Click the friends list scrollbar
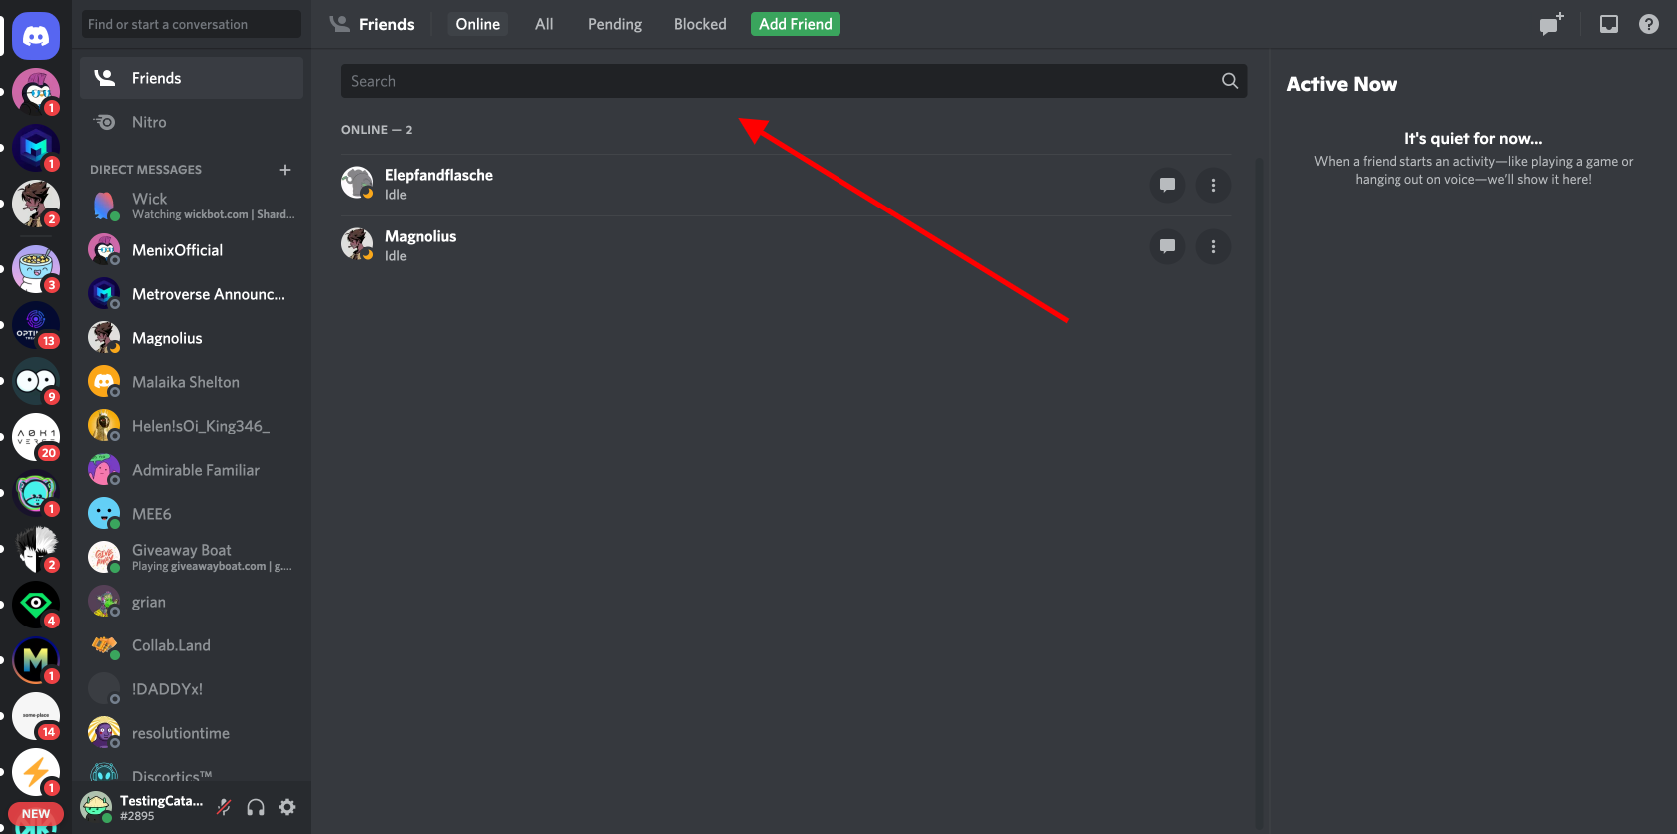This screenshot has height=834, width=1677. coord(1259,494)
